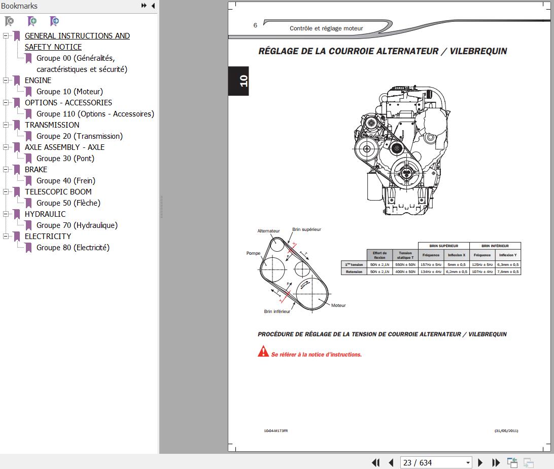This screenshot has width=554, height=469.
Task: Click the 'BRIN INFÉRIEUR' table header
Action: [495, 246]
